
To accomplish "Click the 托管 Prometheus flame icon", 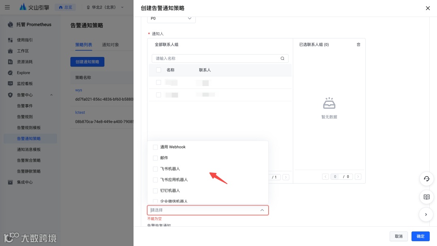I will [x=10, y=25].
